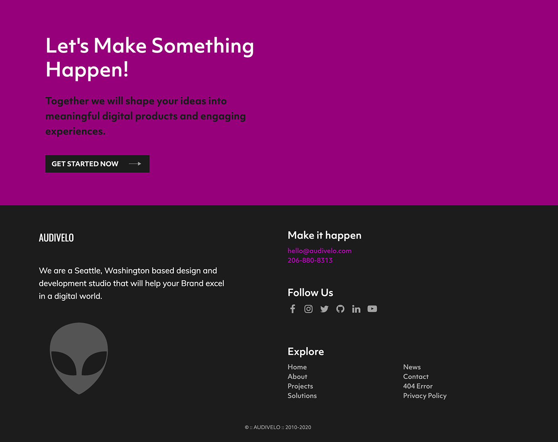Open the Projects footer link

(301, 386)
